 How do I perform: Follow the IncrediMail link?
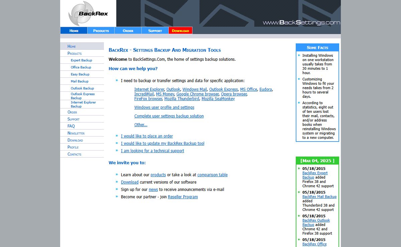click(144, 94)
